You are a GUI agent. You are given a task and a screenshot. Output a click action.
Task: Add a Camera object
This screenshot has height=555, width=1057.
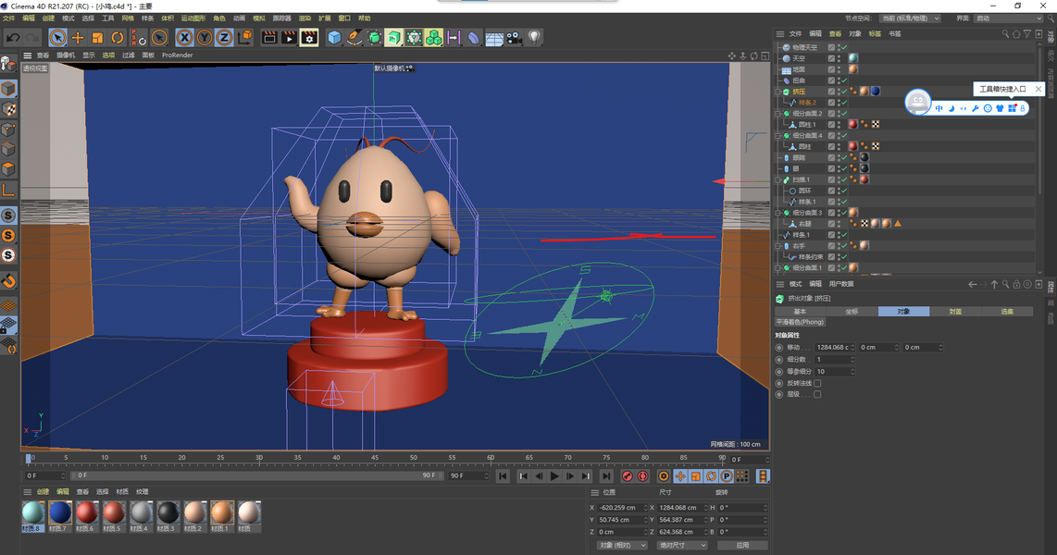(515, 38)
